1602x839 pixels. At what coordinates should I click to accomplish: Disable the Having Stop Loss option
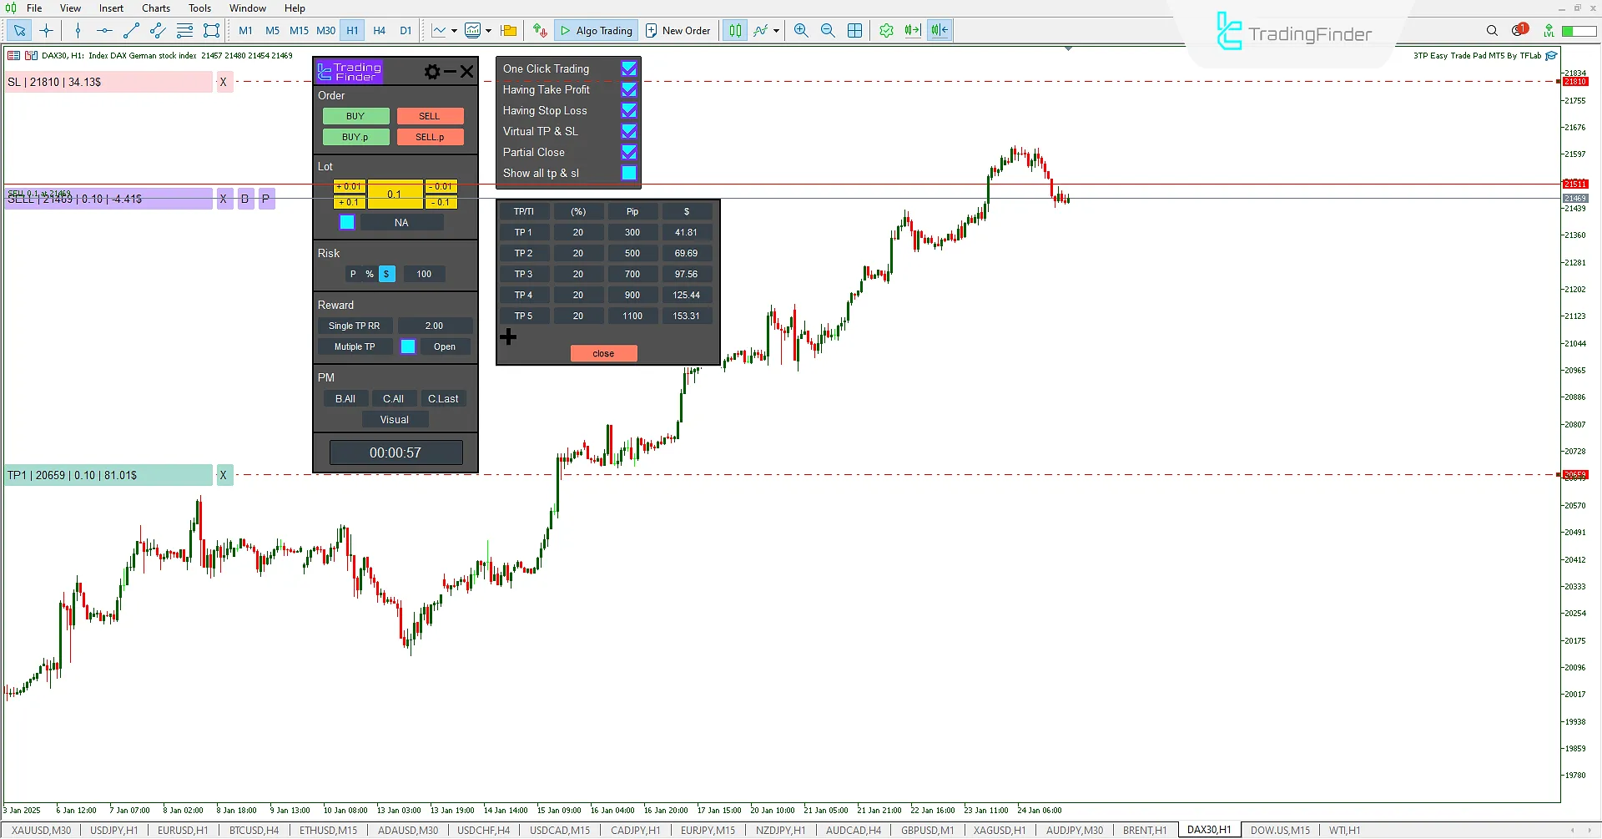pyautogui.click(x=629, y=110)
